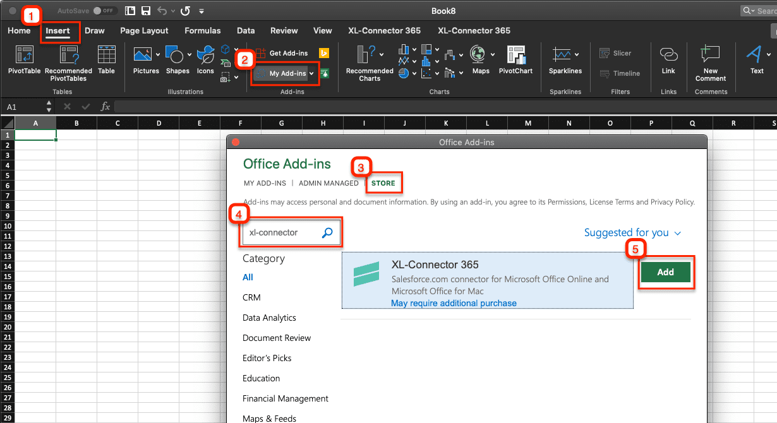Expand the My Add-ins dropdown
The height and width of the screenshot is (423, 777).
[x=311, y=74]
